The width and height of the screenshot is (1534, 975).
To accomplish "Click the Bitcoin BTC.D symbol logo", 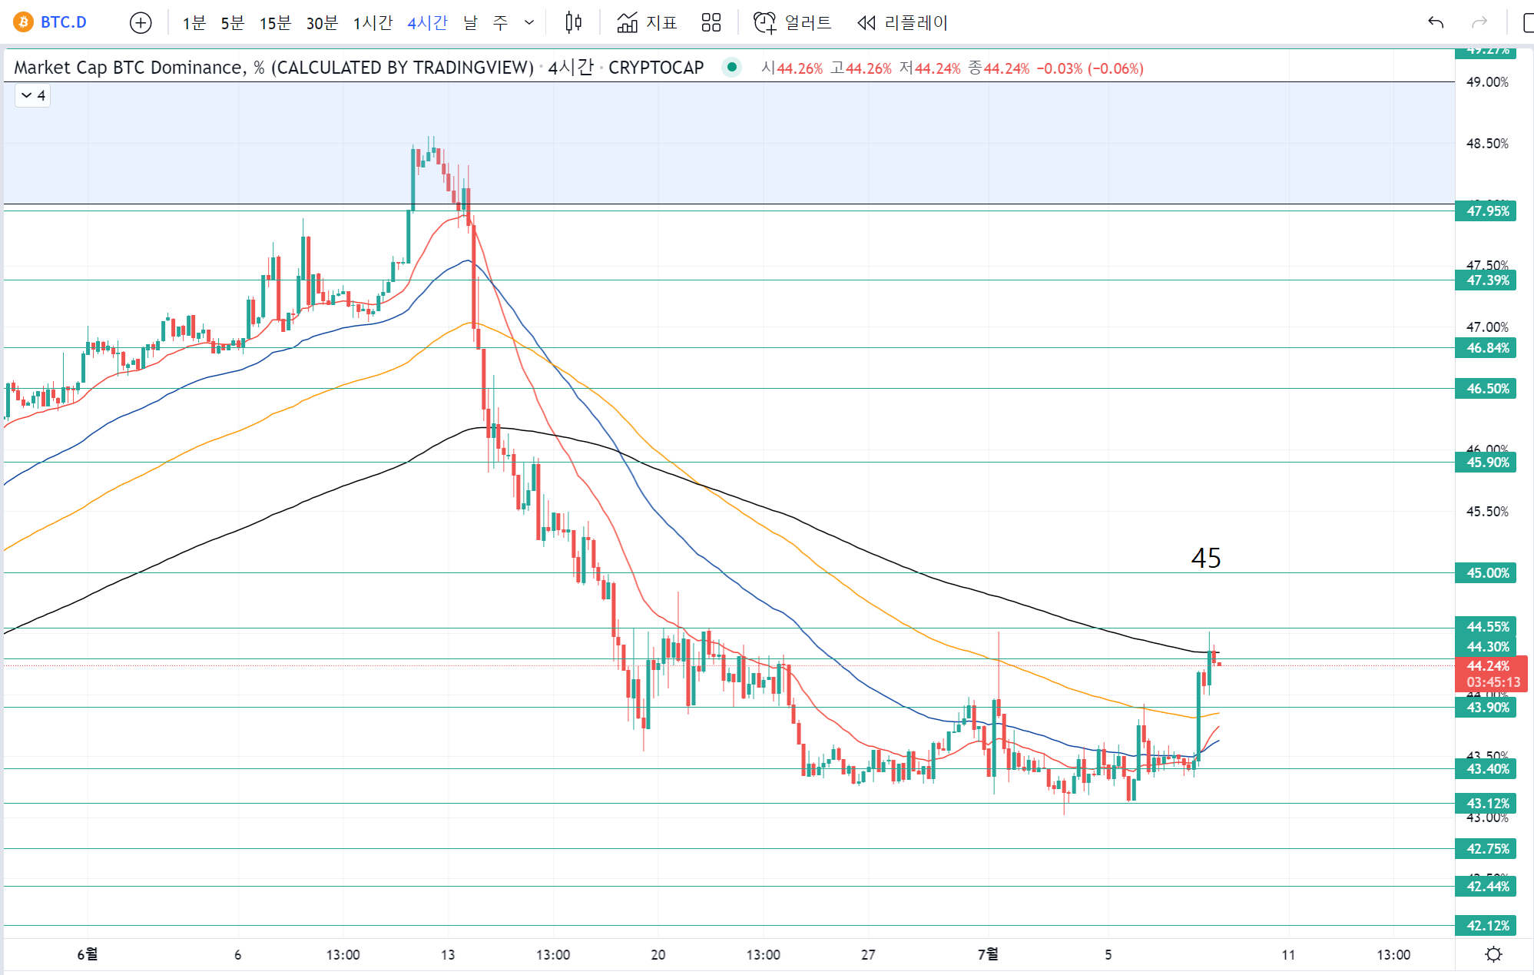I will 24,22.
